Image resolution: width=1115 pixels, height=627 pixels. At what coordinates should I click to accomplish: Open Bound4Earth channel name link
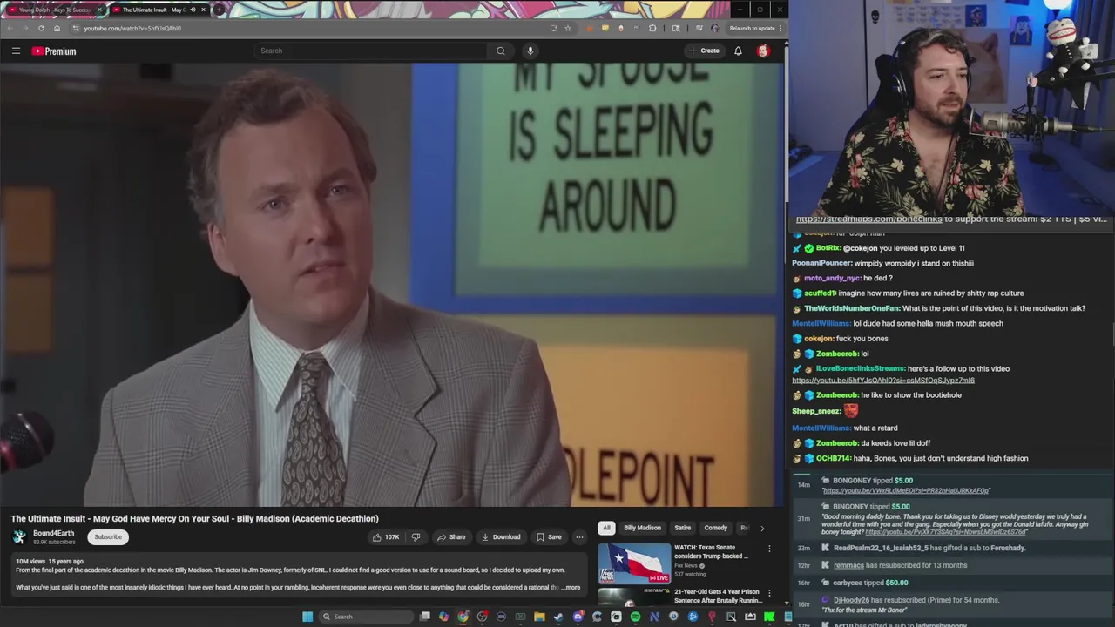tap(53, 533)
